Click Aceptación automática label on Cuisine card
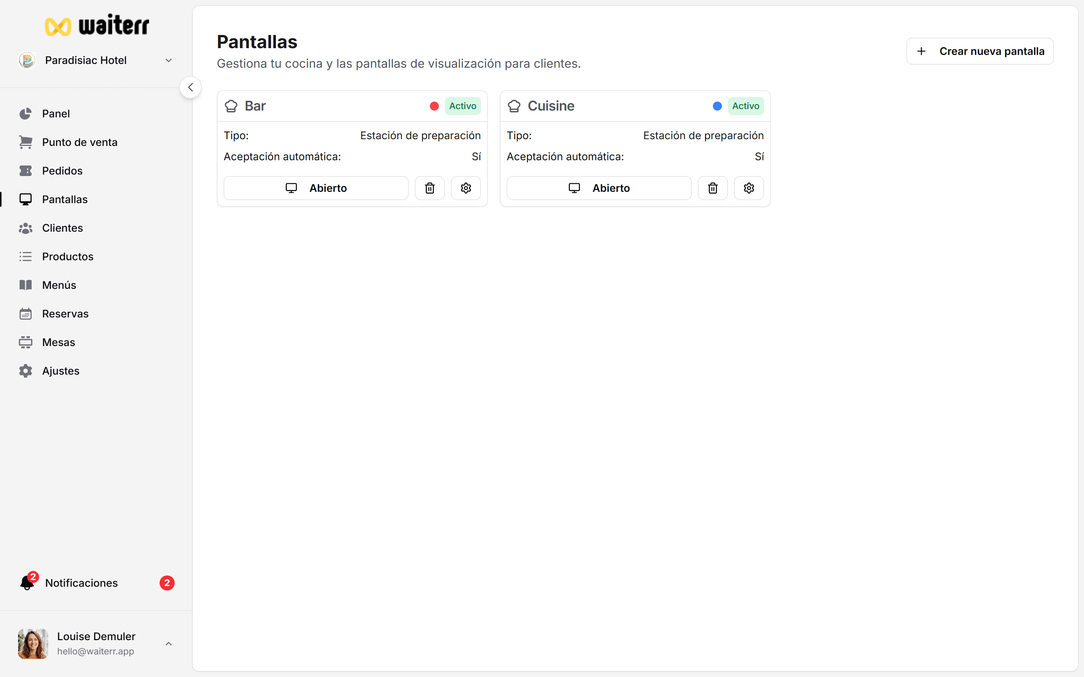 point(565,157)
